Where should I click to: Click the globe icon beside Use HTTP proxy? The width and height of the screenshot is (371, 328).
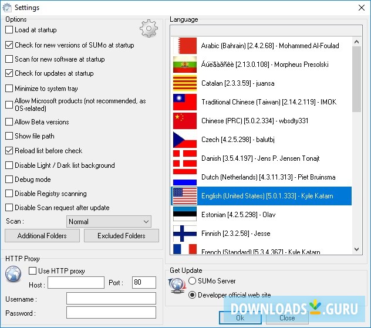point(14,274)
